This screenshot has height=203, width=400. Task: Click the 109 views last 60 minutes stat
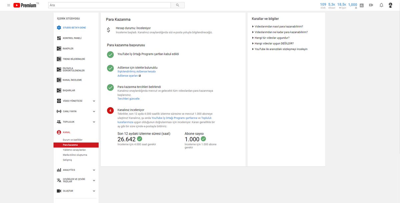(x=323, y=6)
